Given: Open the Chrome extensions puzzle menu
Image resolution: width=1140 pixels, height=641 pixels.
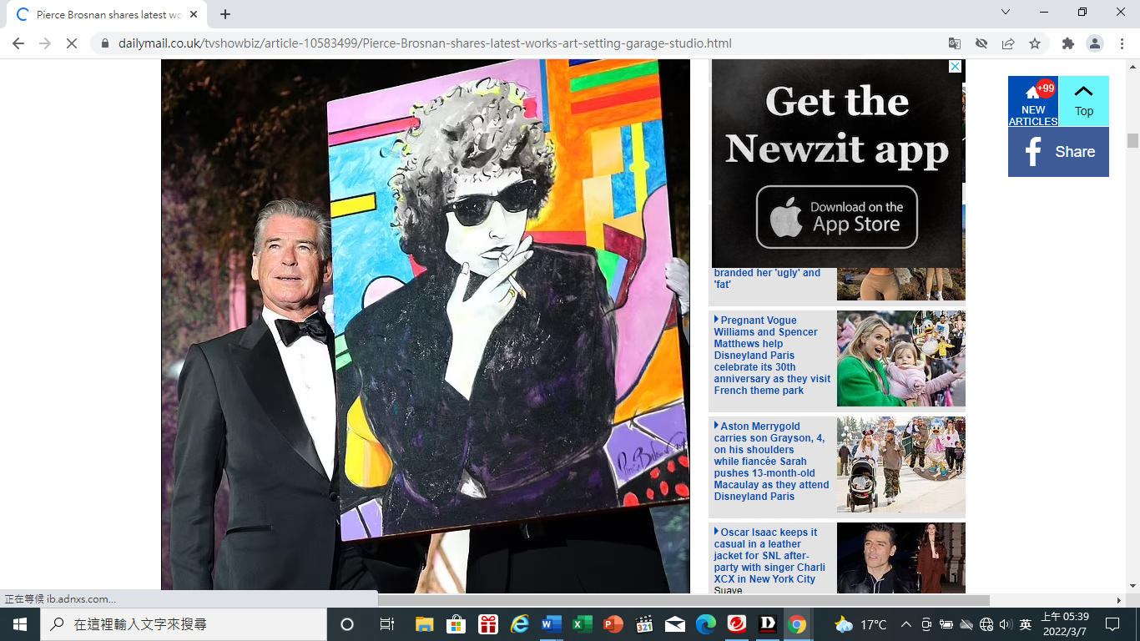Looking at the screenshot, I should pyautogui.click(x=1068, y=43).
